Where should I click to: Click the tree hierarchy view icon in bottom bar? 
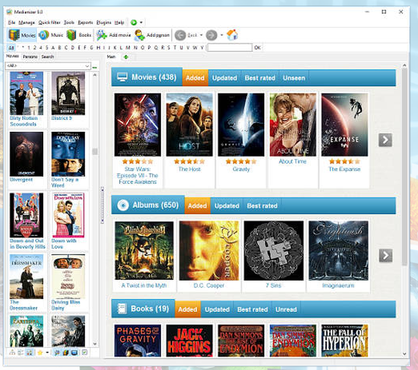12,352
